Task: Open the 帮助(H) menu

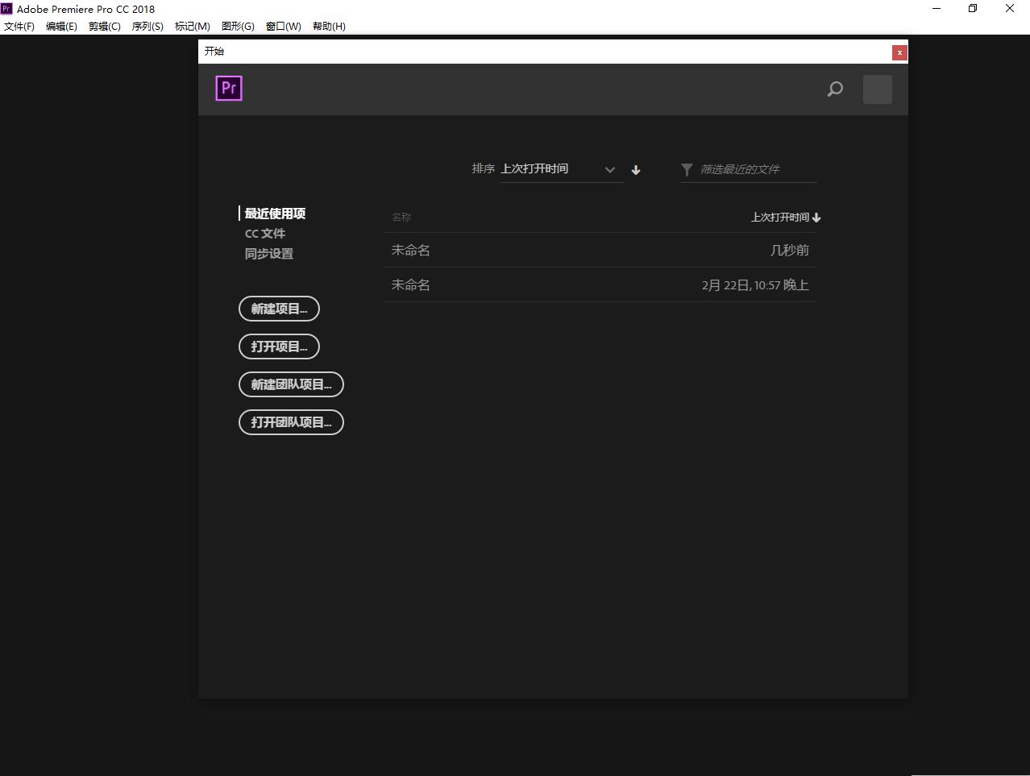Action: [x=329, y=26]
